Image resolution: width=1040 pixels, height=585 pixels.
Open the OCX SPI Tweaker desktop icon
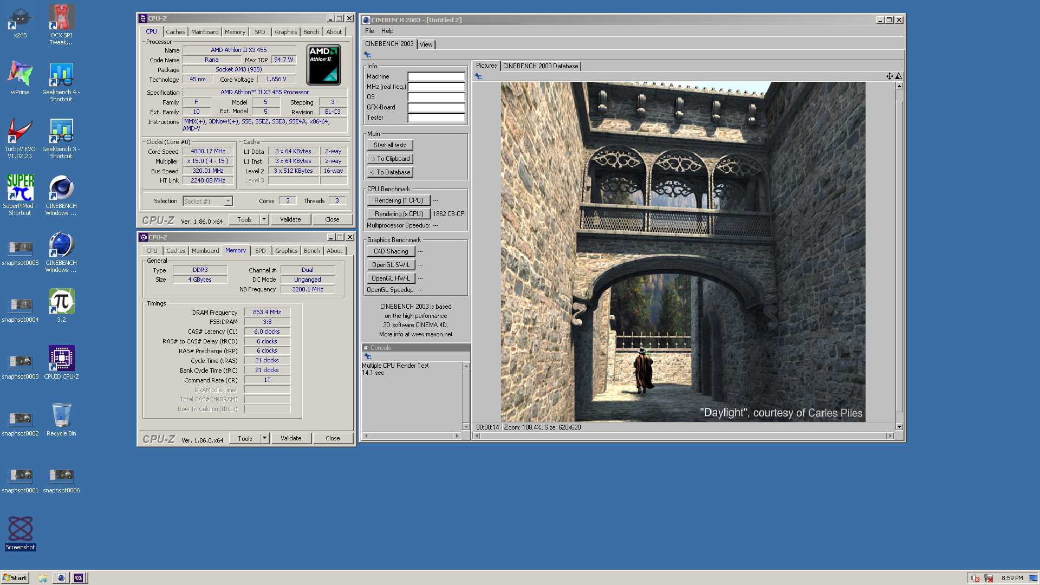pos(61,24)
